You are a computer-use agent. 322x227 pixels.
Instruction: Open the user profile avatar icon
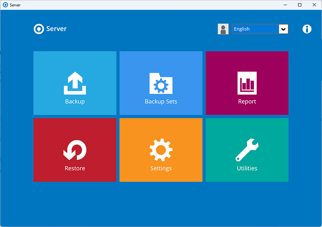[223, 29]
